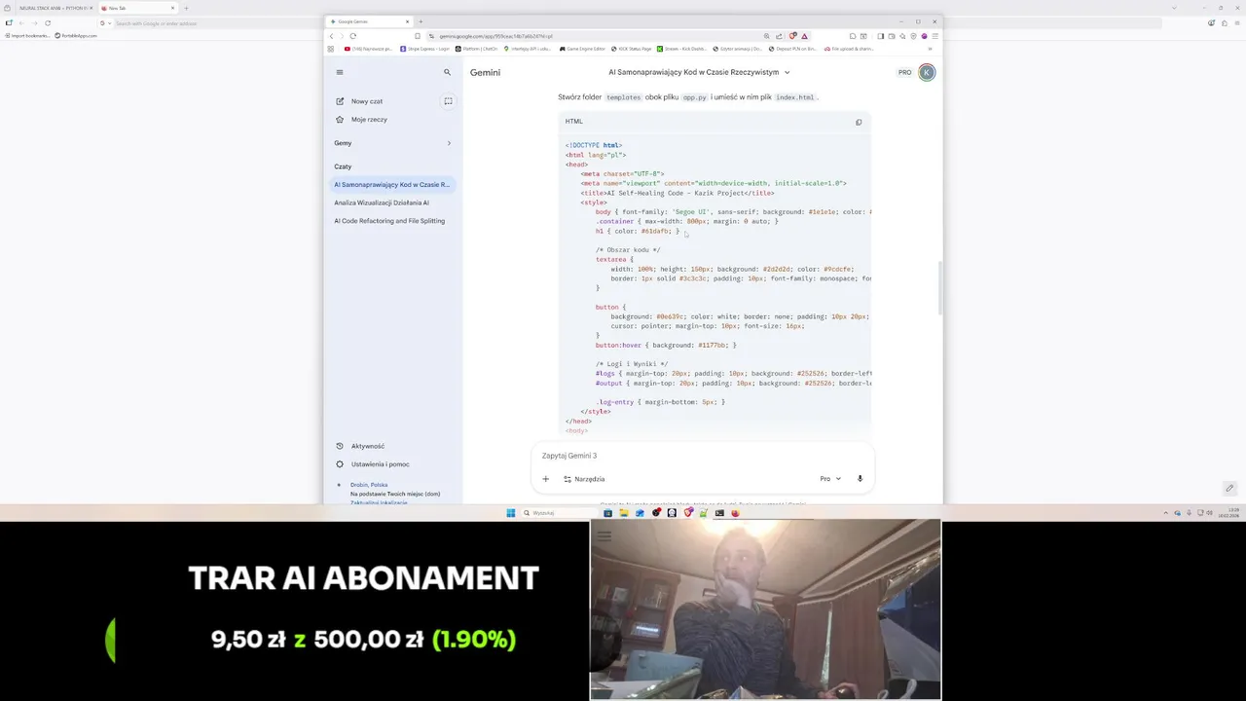Click the Zapytaj Gemini 3 prompt field

(x=702, y=456)
